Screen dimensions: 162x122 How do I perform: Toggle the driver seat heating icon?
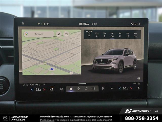(x=24, y=85)
